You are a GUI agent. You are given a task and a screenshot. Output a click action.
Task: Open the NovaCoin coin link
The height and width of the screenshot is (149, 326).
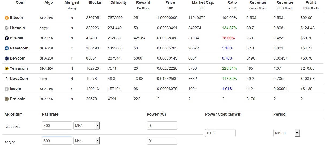point(19,79)
